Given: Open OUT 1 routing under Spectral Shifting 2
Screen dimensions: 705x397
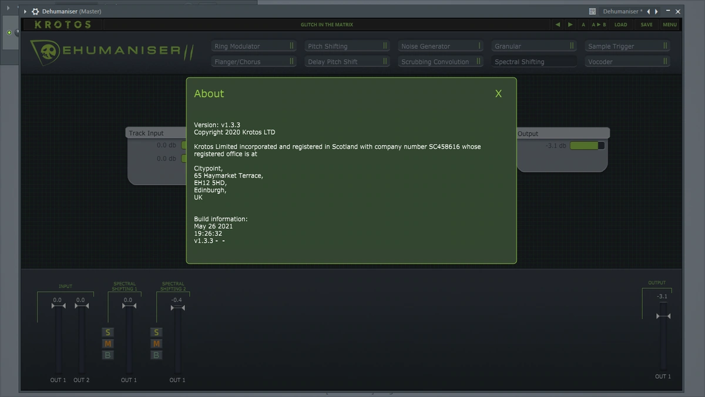Looking at the screenshot, I should [x=177, y=380].
